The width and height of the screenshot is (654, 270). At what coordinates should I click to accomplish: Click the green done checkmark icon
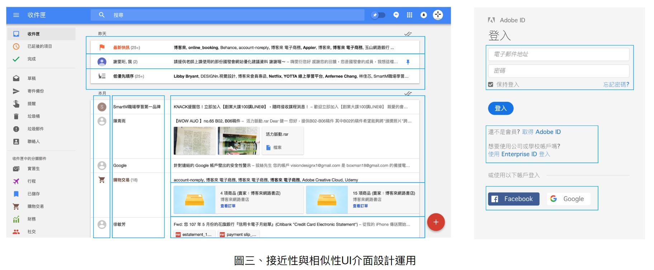click(x=16, y=59)
